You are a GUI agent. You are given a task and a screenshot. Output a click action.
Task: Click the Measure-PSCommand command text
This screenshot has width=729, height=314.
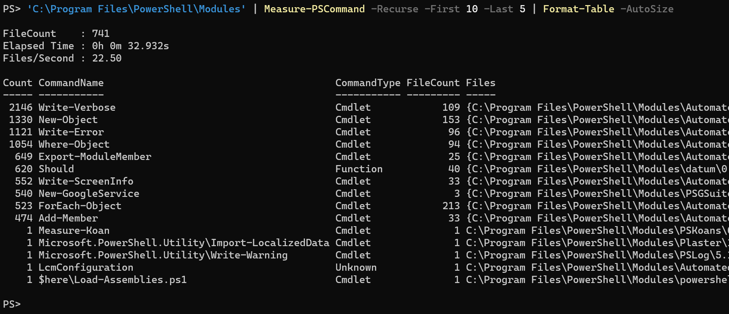[314, 9]
